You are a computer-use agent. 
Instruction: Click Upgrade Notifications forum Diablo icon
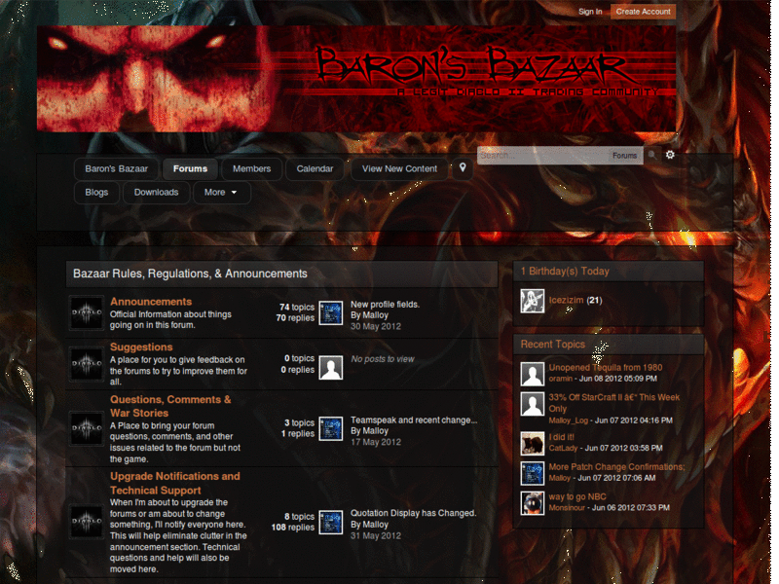click(x=87, y=521)
